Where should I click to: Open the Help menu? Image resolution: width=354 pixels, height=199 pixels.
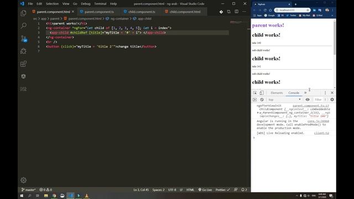tap(113, 4)
